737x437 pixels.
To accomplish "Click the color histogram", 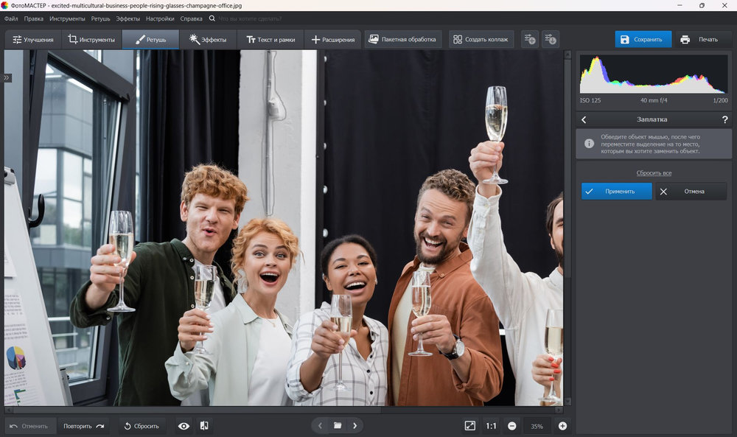I will [x=653, y=74].
